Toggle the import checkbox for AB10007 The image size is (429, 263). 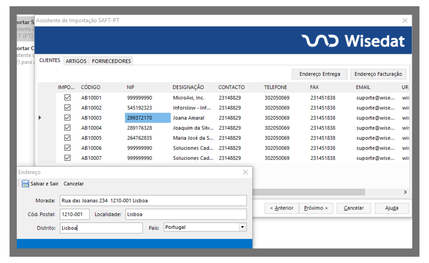pyautogui.click(x=67, y=158)
